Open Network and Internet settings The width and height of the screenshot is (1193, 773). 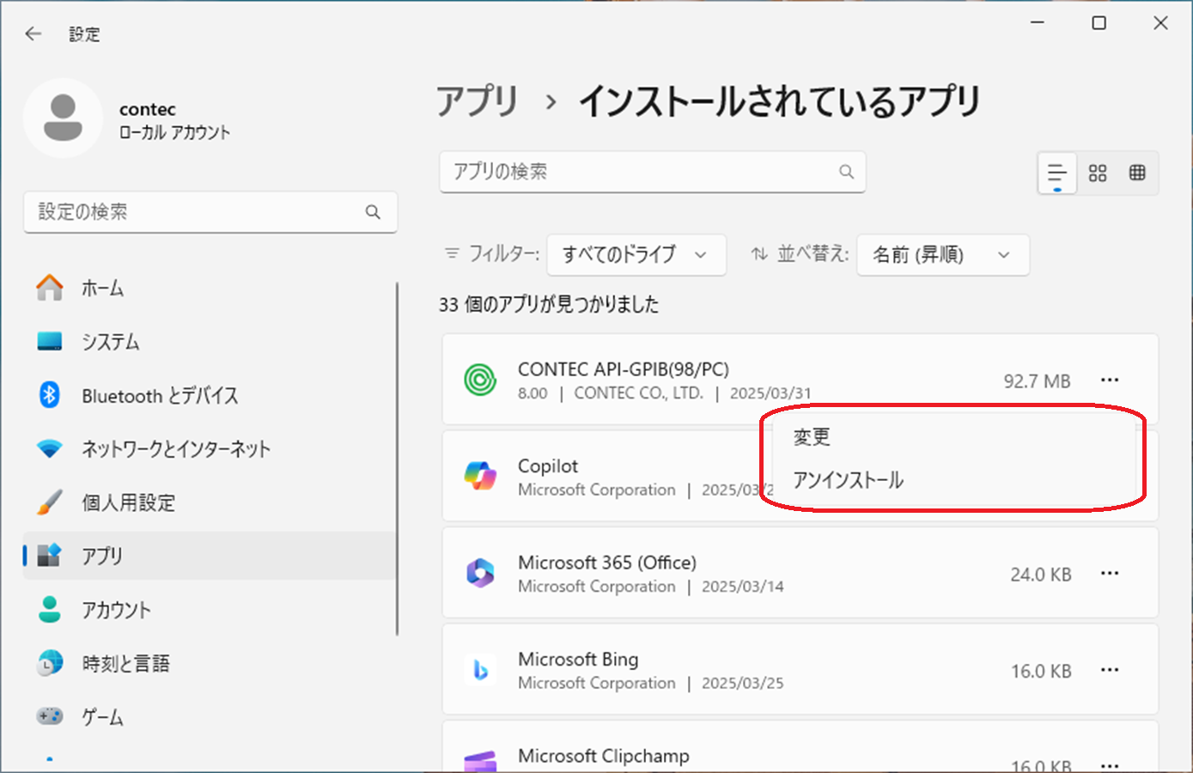click(210, 448)
